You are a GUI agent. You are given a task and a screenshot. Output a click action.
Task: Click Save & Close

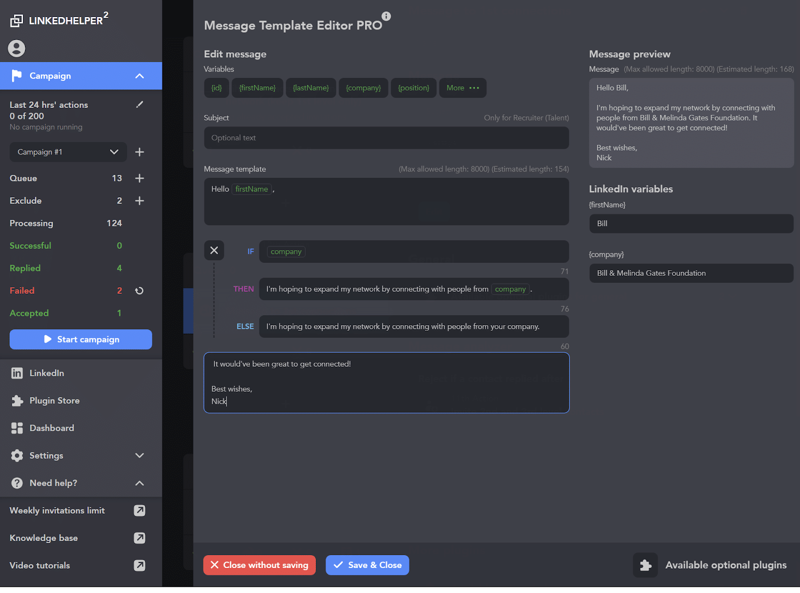click(x=367, y=565)
